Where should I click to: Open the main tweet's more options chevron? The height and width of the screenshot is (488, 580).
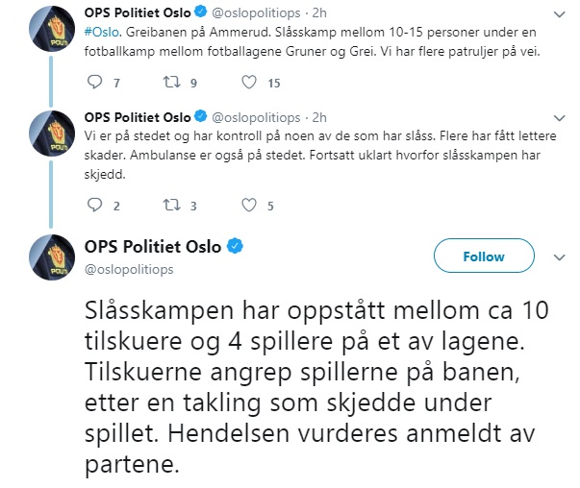point(556,247)
